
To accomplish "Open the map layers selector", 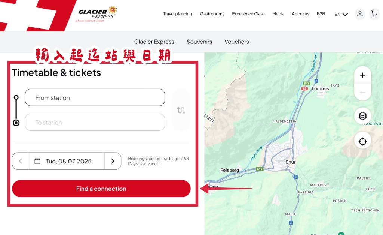I will 363,116.
